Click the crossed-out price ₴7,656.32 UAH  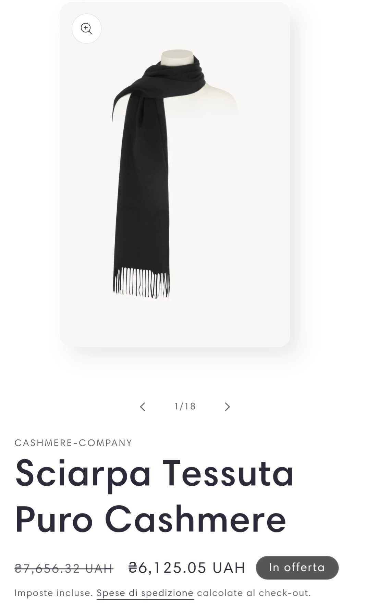tap(64, 569)
